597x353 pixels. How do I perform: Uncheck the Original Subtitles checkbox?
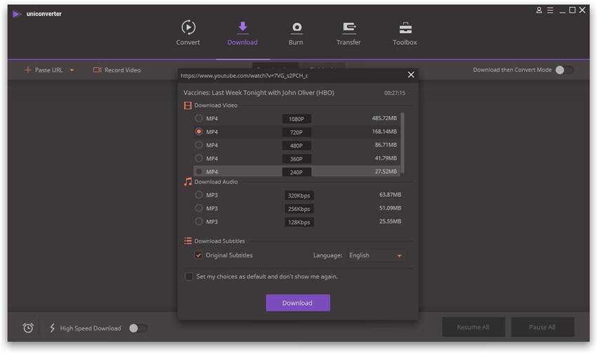pos(199,255)
